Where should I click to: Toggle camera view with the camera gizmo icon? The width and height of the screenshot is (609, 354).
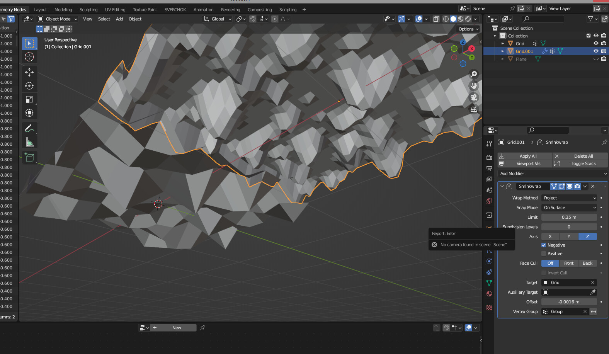pyautogui.click(x=474, y=97)
